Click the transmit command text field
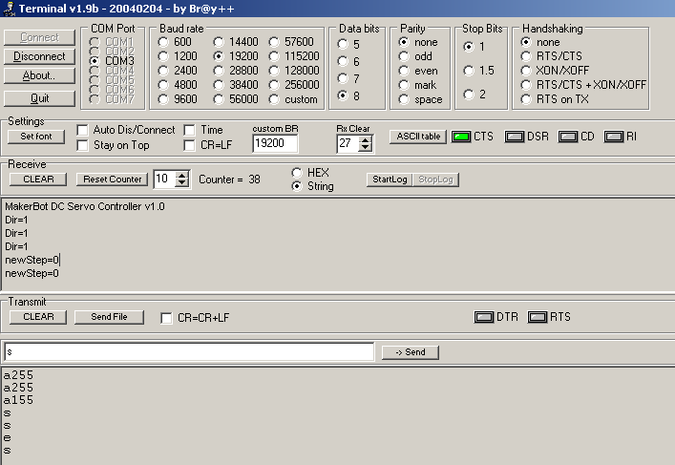The width and height of the screenshot is (675, 465). [188, 352]
